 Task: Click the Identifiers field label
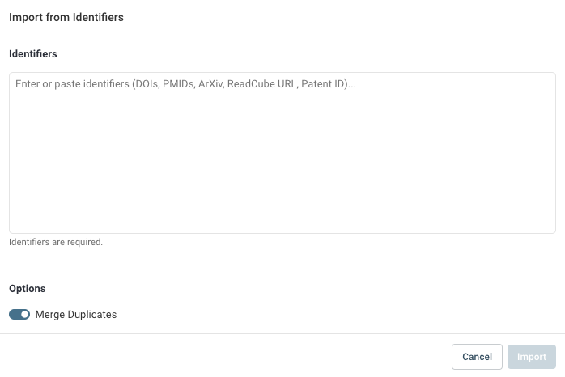tap(33, 54)
